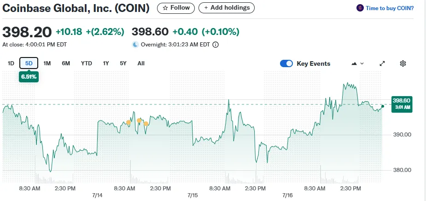Click the overnight info circle icon

[215, 45]
